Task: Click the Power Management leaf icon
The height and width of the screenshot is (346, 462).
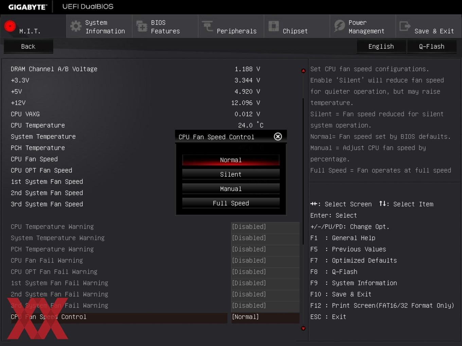Action: [339, 26]
